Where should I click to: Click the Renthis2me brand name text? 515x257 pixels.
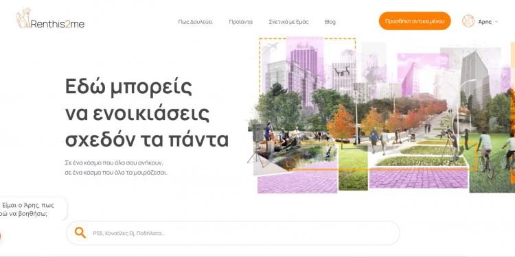[x=58, y=23]
